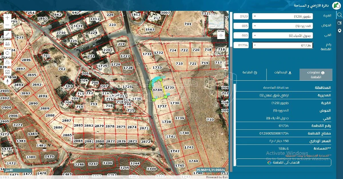Screen dimensions: 343x179
Task: Open the village dropdown طبربور (129)
Action: click(x=282, y=16)
